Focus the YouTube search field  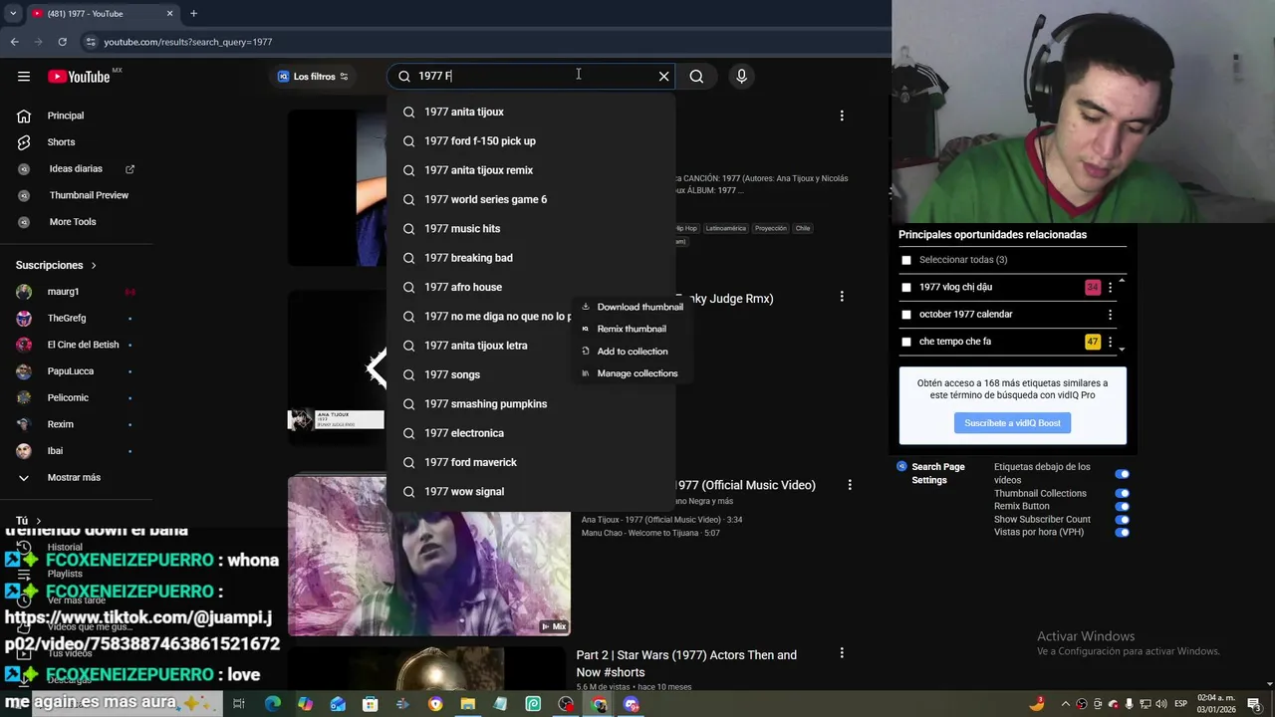(533, 76)
